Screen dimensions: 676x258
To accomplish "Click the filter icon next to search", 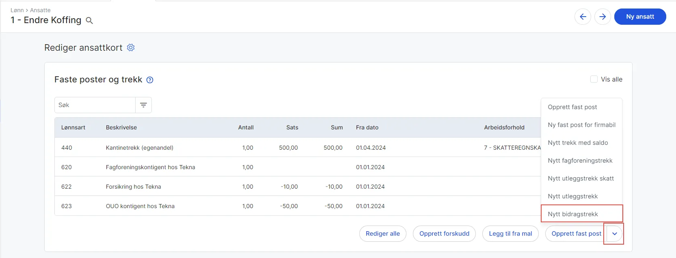I will pyautogui.click(x=143, y=105).
